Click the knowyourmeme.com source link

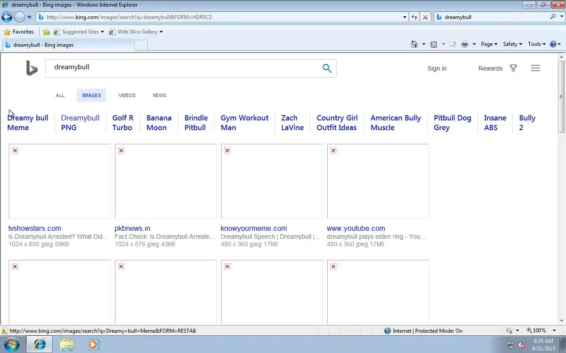tap(254, 228)
